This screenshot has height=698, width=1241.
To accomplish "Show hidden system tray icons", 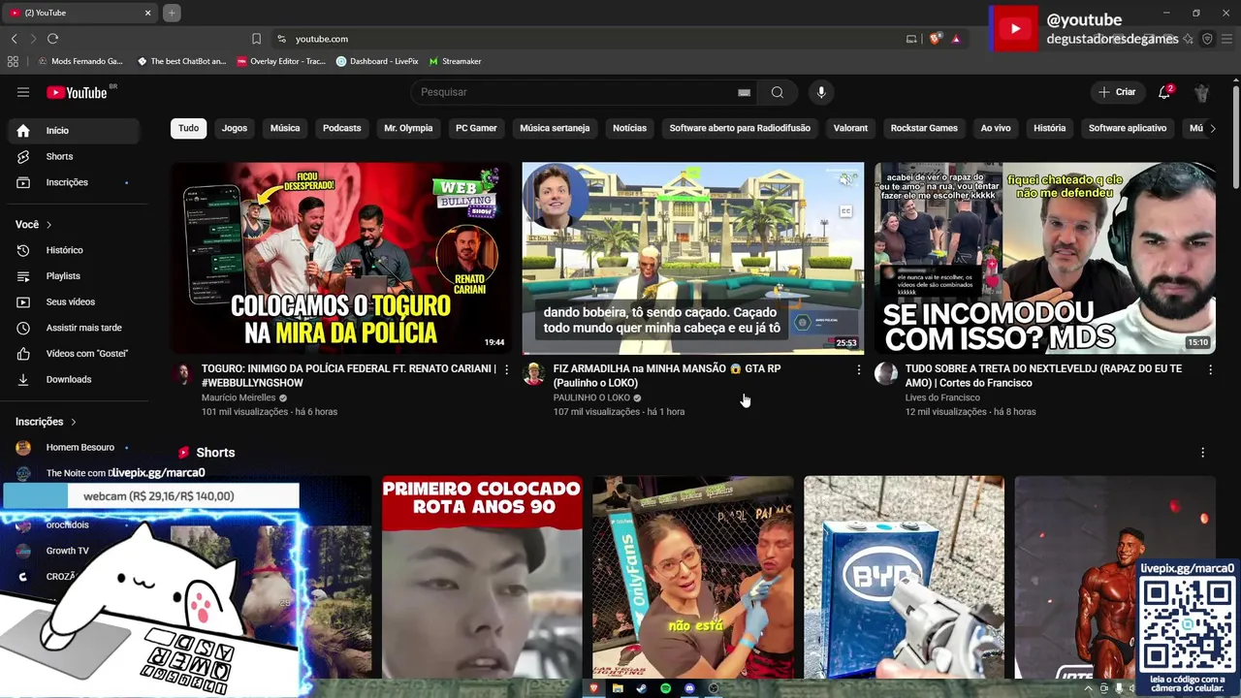I will pyautogui.click(x=1088, y=688).
